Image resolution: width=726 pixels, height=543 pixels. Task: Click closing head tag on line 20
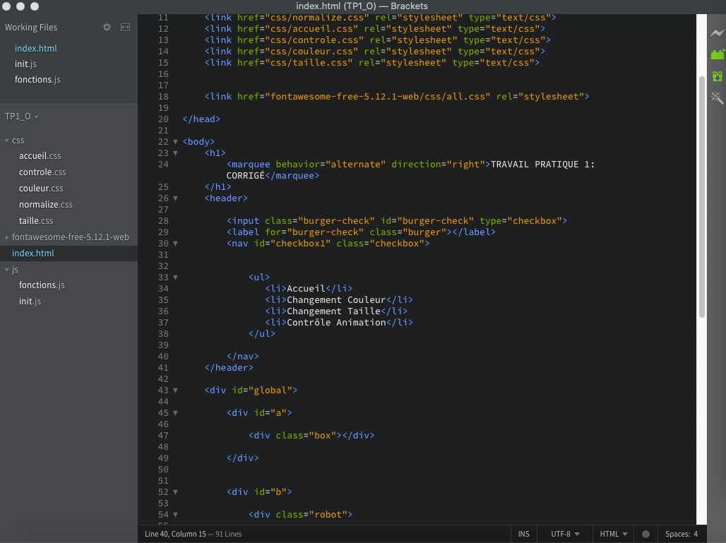pyautogui.click(x=201, y=119)
